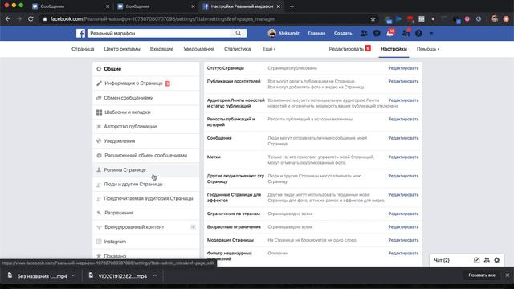The height and width of the screenshot is (289, 514).
Task: Focus the Facebook search field
Action: [x=160, y=33]
